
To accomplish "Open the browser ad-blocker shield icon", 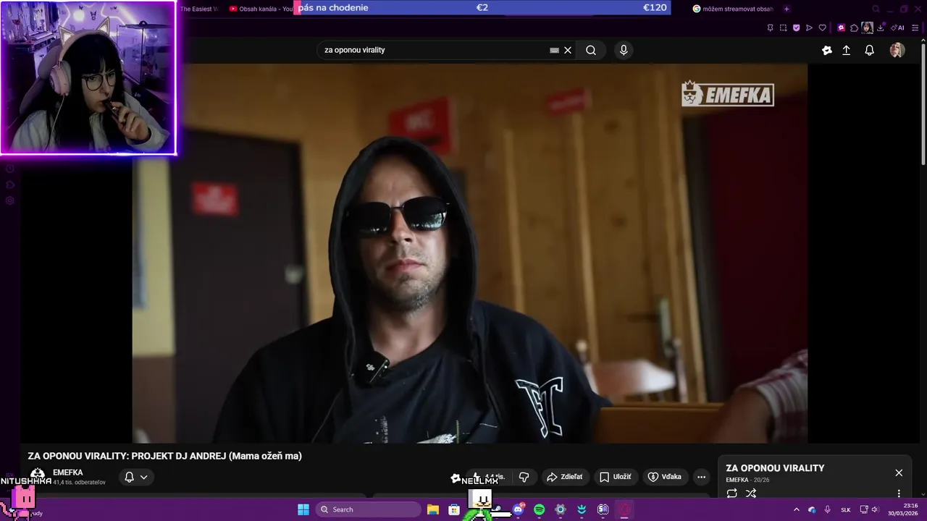I will click(x=796, y=27).
